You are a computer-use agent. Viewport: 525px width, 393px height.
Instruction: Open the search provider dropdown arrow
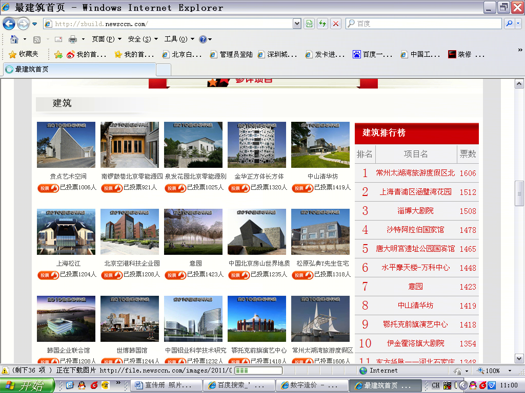click(x=518, y=24)
